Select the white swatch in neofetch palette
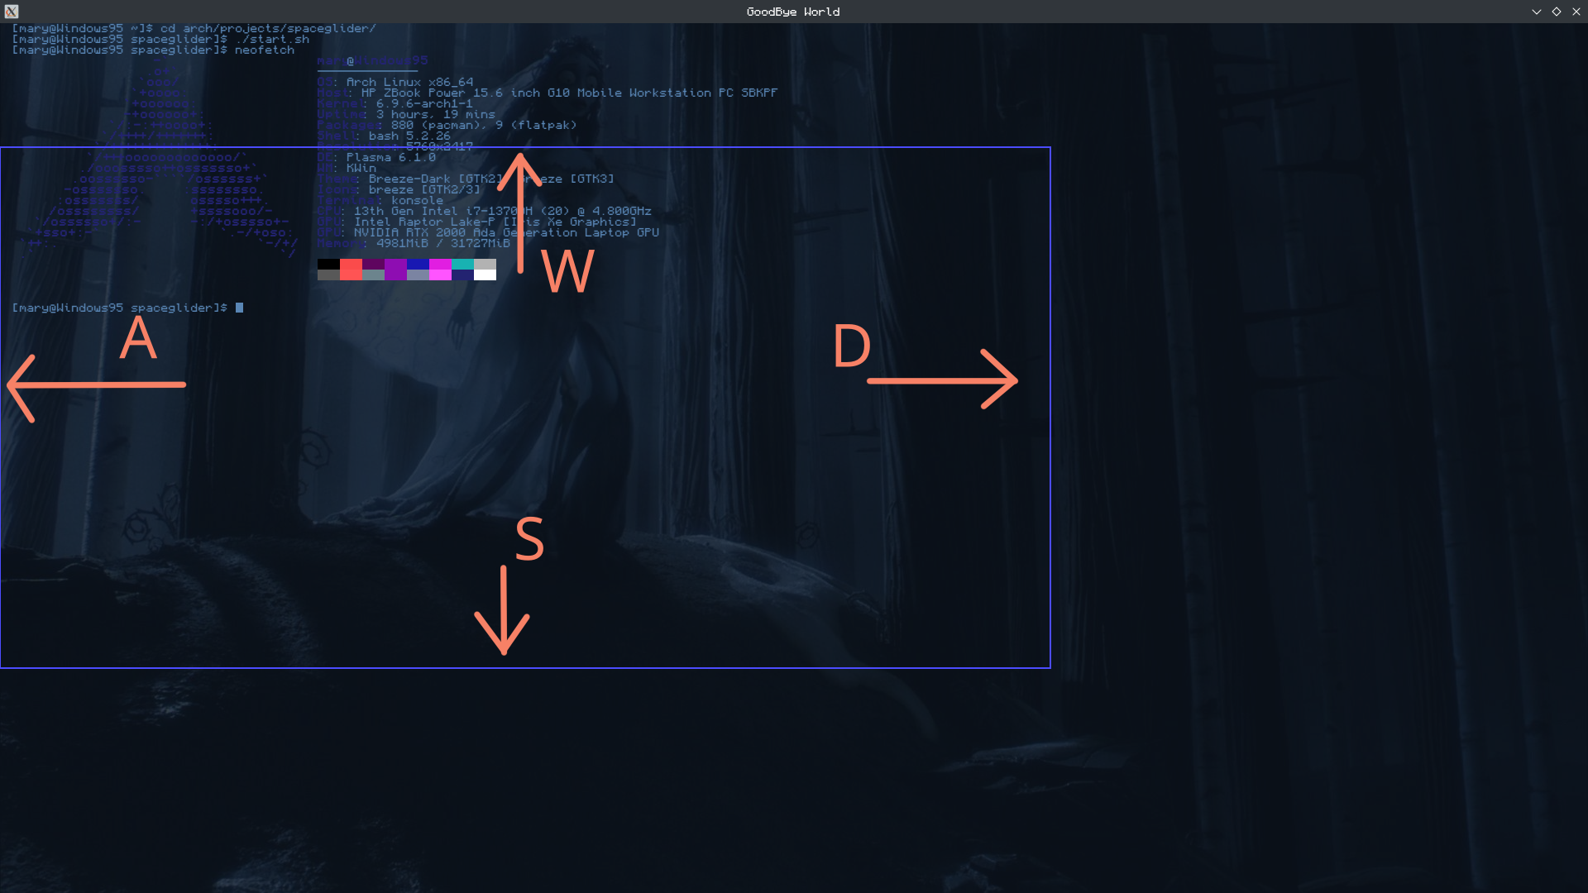The width and height of the screenshot is (1588, 893). coord(485,275)
